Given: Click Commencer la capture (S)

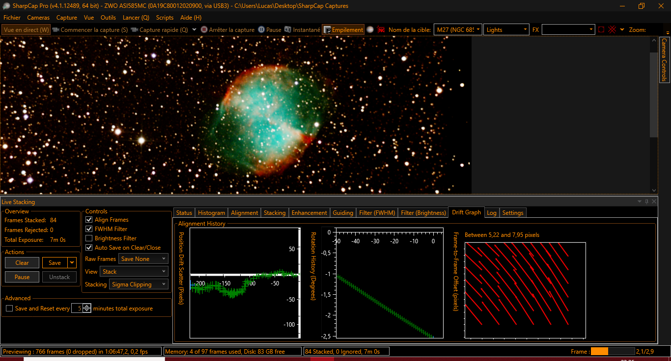Looking at the screenshot, I should pos(90,29).
